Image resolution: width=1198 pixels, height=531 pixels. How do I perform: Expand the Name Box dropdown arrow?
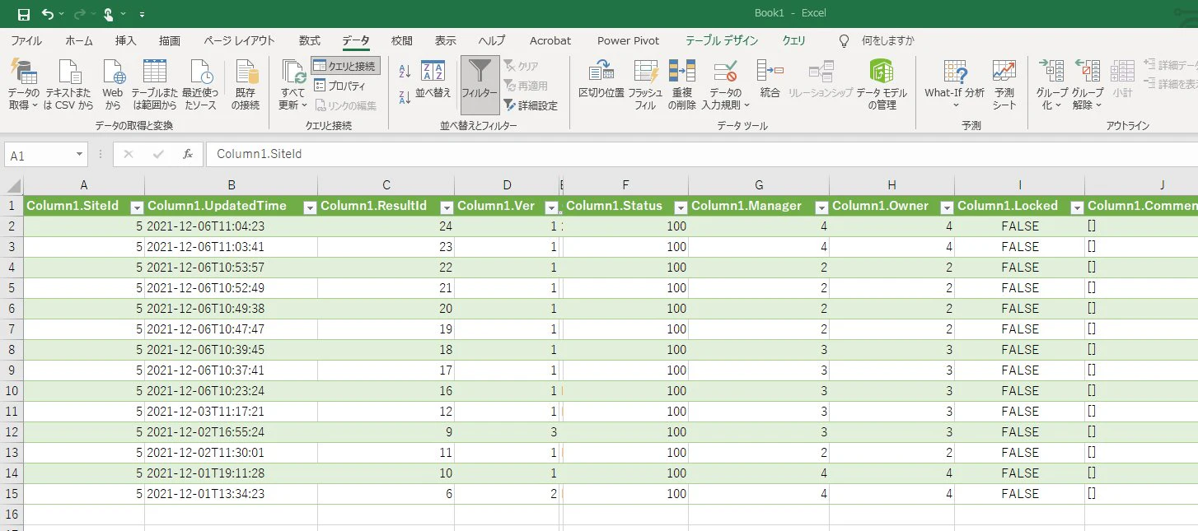coord(80,155)
